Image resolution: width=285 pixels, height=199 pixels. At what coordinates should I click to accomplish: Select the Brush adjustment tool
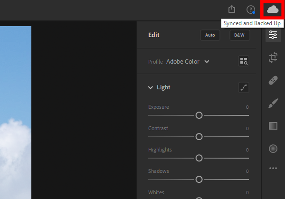tap(273, 103)
